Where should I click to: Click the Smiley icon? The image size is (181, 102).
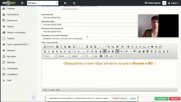(x=156, y=52)
